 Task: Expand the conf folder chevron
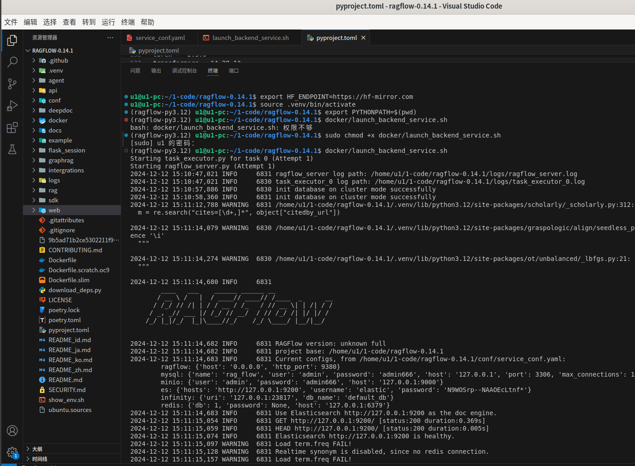[x=34, y=100]
